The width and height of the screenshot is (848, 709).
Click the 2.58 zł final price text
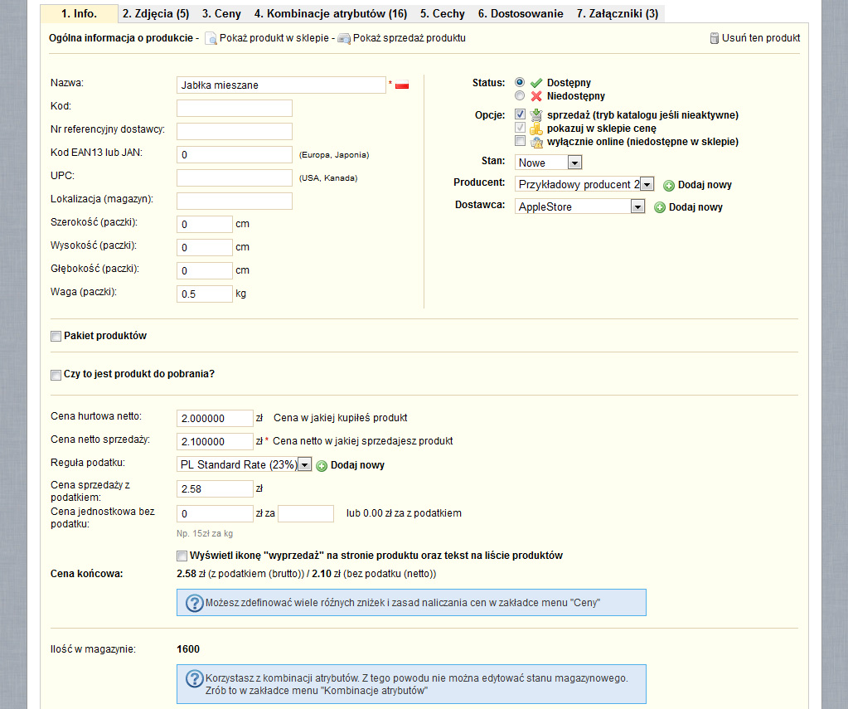(x=191, y=574)
